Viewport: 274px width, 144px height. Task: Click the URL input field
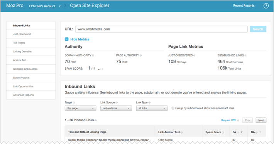[161, 29]
